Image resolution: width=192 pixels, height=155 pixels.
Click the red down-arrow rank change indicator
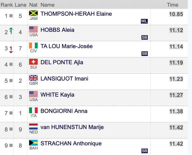11,49
